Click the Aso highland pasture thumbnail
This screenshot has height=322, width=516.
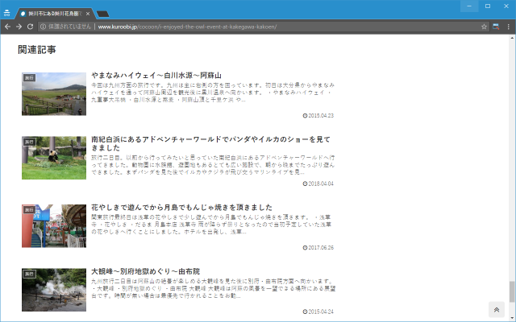[x=54, y=94]
